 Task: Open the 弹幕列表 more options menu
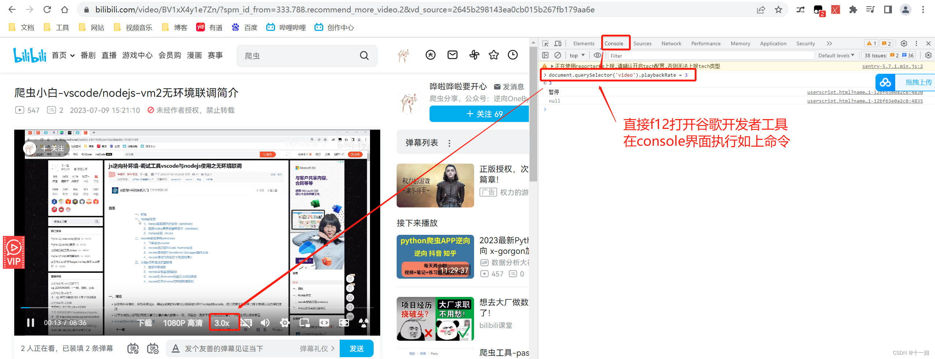coord(449,143)
